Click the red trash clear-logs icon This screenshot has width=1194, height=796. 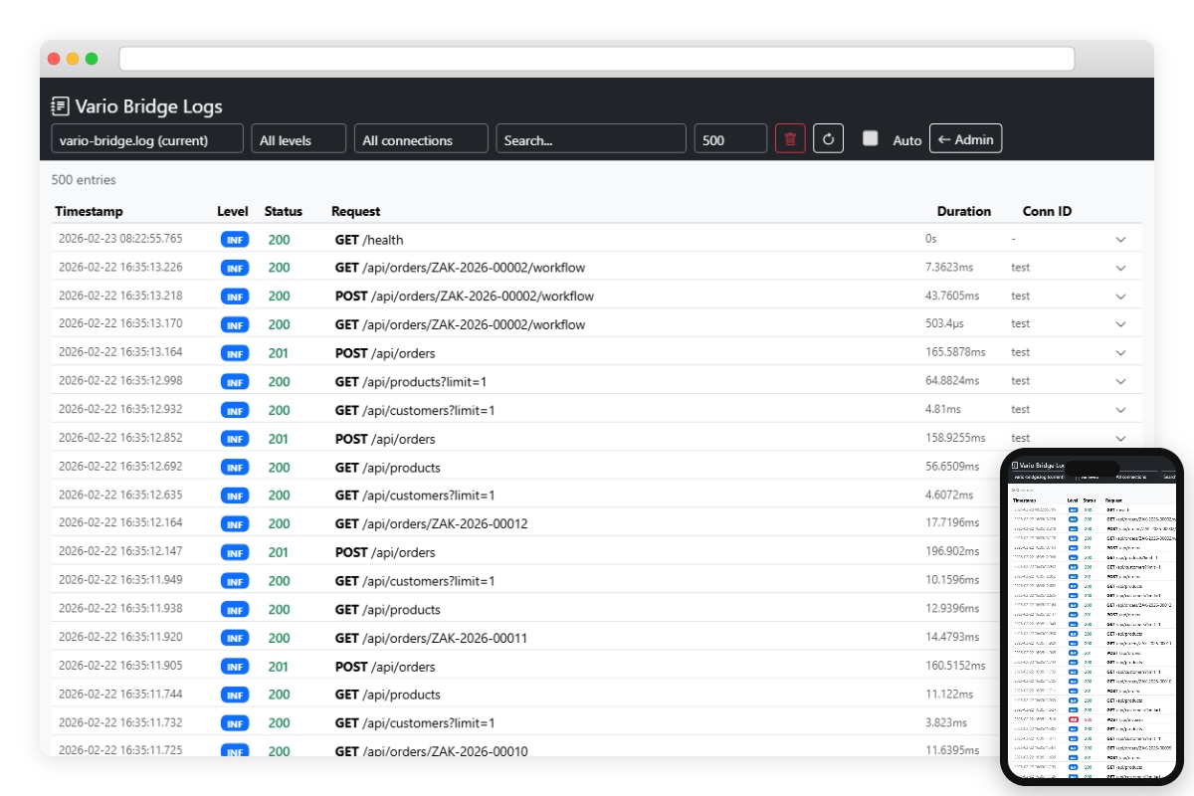[x=790, y=139]
